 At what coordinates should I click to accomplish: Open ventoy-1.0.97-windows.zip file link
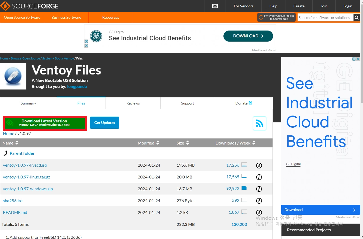point(28,189)
